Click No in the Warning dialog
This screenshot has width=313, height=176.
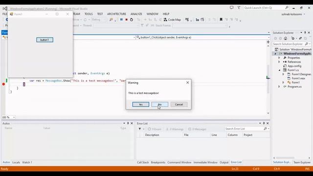point(160,104)
